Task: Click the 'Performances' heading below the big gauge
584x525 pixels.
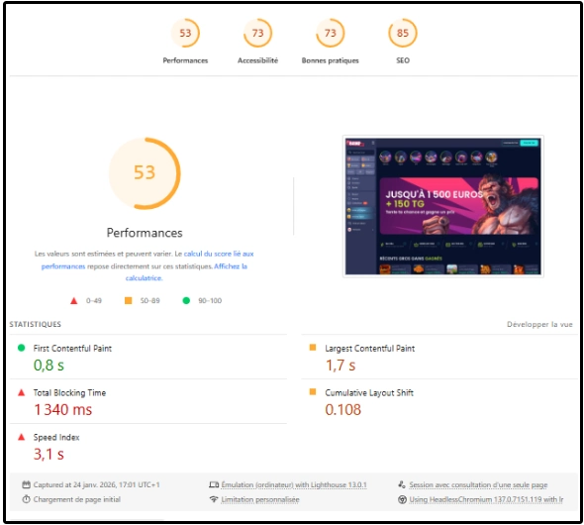Action: pyautogui.click(x=145, y=233)
